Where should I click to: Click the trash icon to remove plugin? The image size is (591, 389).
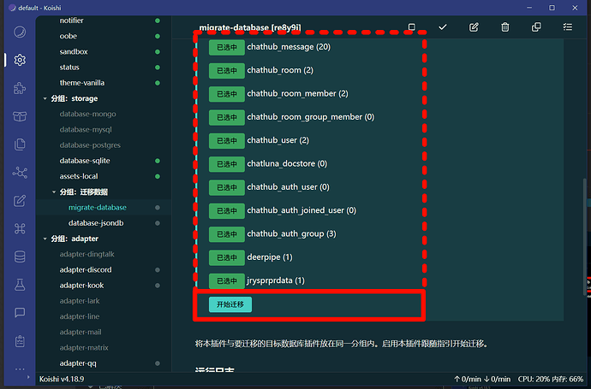(x=505, y=27)
